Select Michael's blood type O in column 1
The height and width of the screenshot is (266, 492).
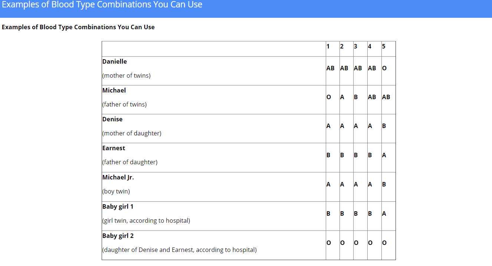click(x=328, y=97)
